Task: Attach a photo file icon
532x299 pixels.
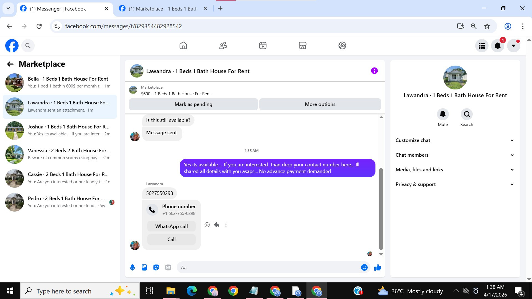Action: pos(144,267)
